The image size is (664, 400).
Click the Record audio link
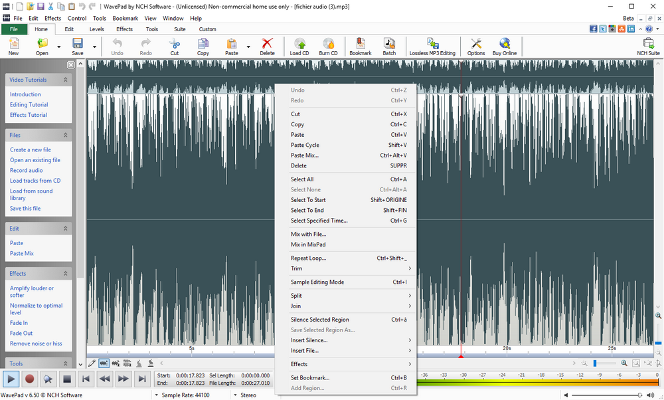click(x=27, y=171)
